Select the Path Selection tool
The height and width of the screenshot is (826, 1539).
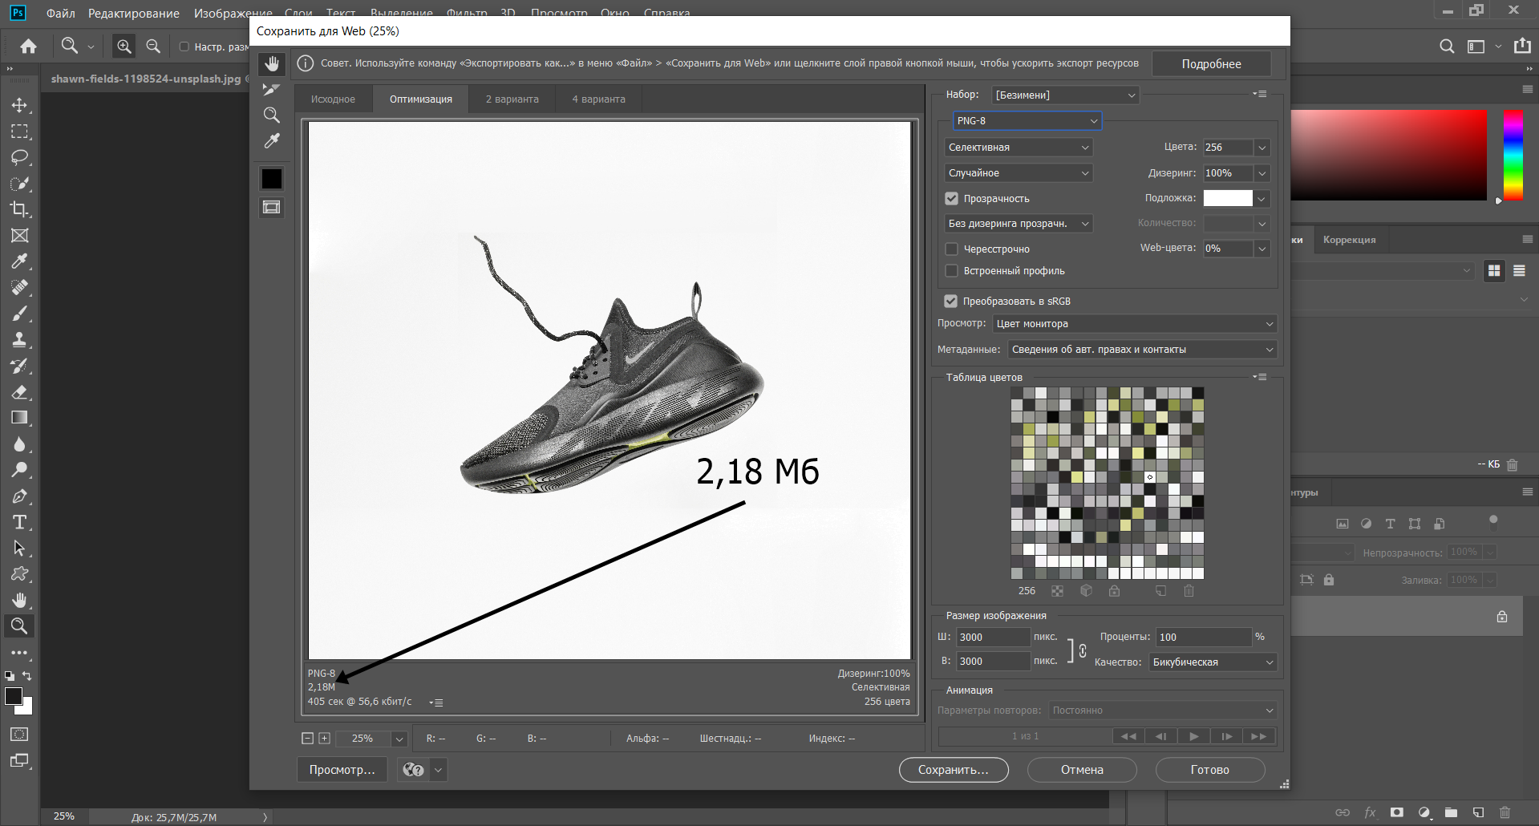point(20,548)
